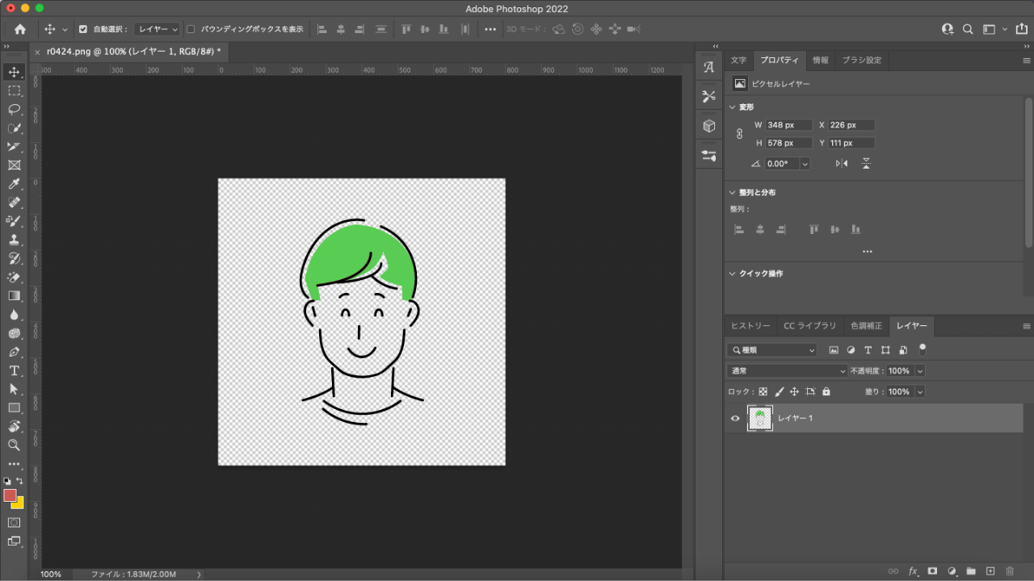Toggle layer filtering switch on/off
1034x581 pixels.
pyautogui.click(x=923, y=349)
